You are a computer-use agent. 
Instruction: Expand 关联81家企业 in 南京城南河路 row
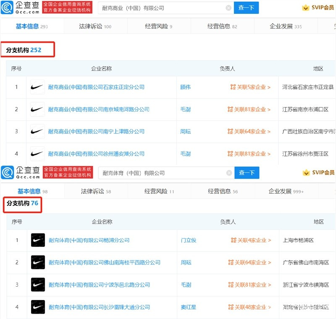(249, 109)
